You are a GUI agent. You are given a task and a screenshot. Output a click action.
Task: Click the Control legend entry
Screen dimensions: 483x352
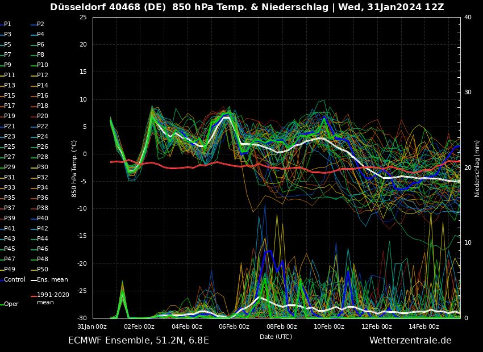pos(14,279)
